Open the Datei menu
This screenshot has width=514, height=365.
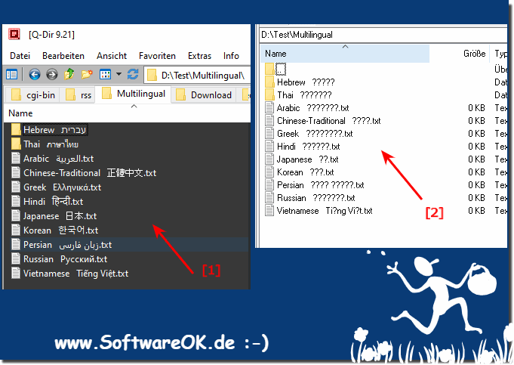(20, 56)
